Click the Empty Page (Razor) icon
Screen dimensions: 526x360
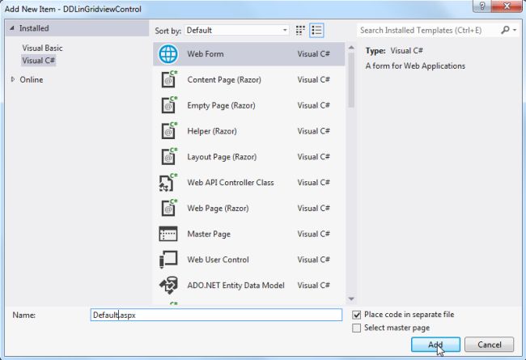[169, 105]
